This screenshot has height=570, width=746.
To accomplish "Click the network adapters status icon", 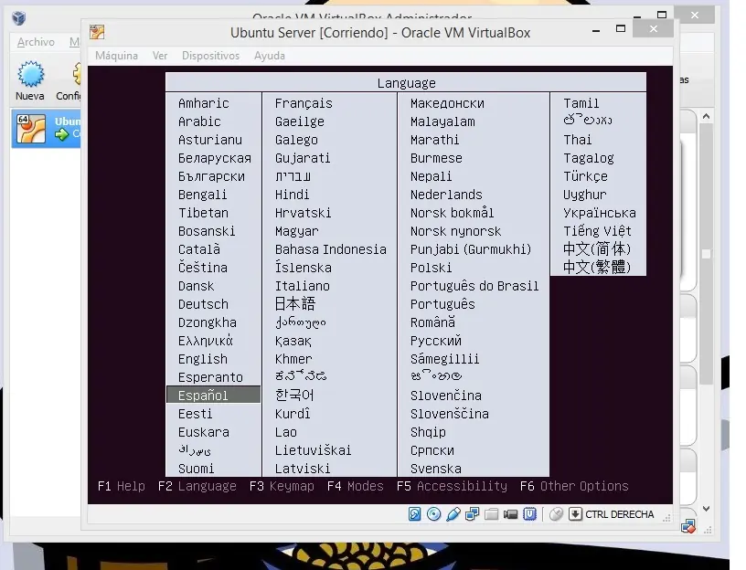I will point(472,514).
